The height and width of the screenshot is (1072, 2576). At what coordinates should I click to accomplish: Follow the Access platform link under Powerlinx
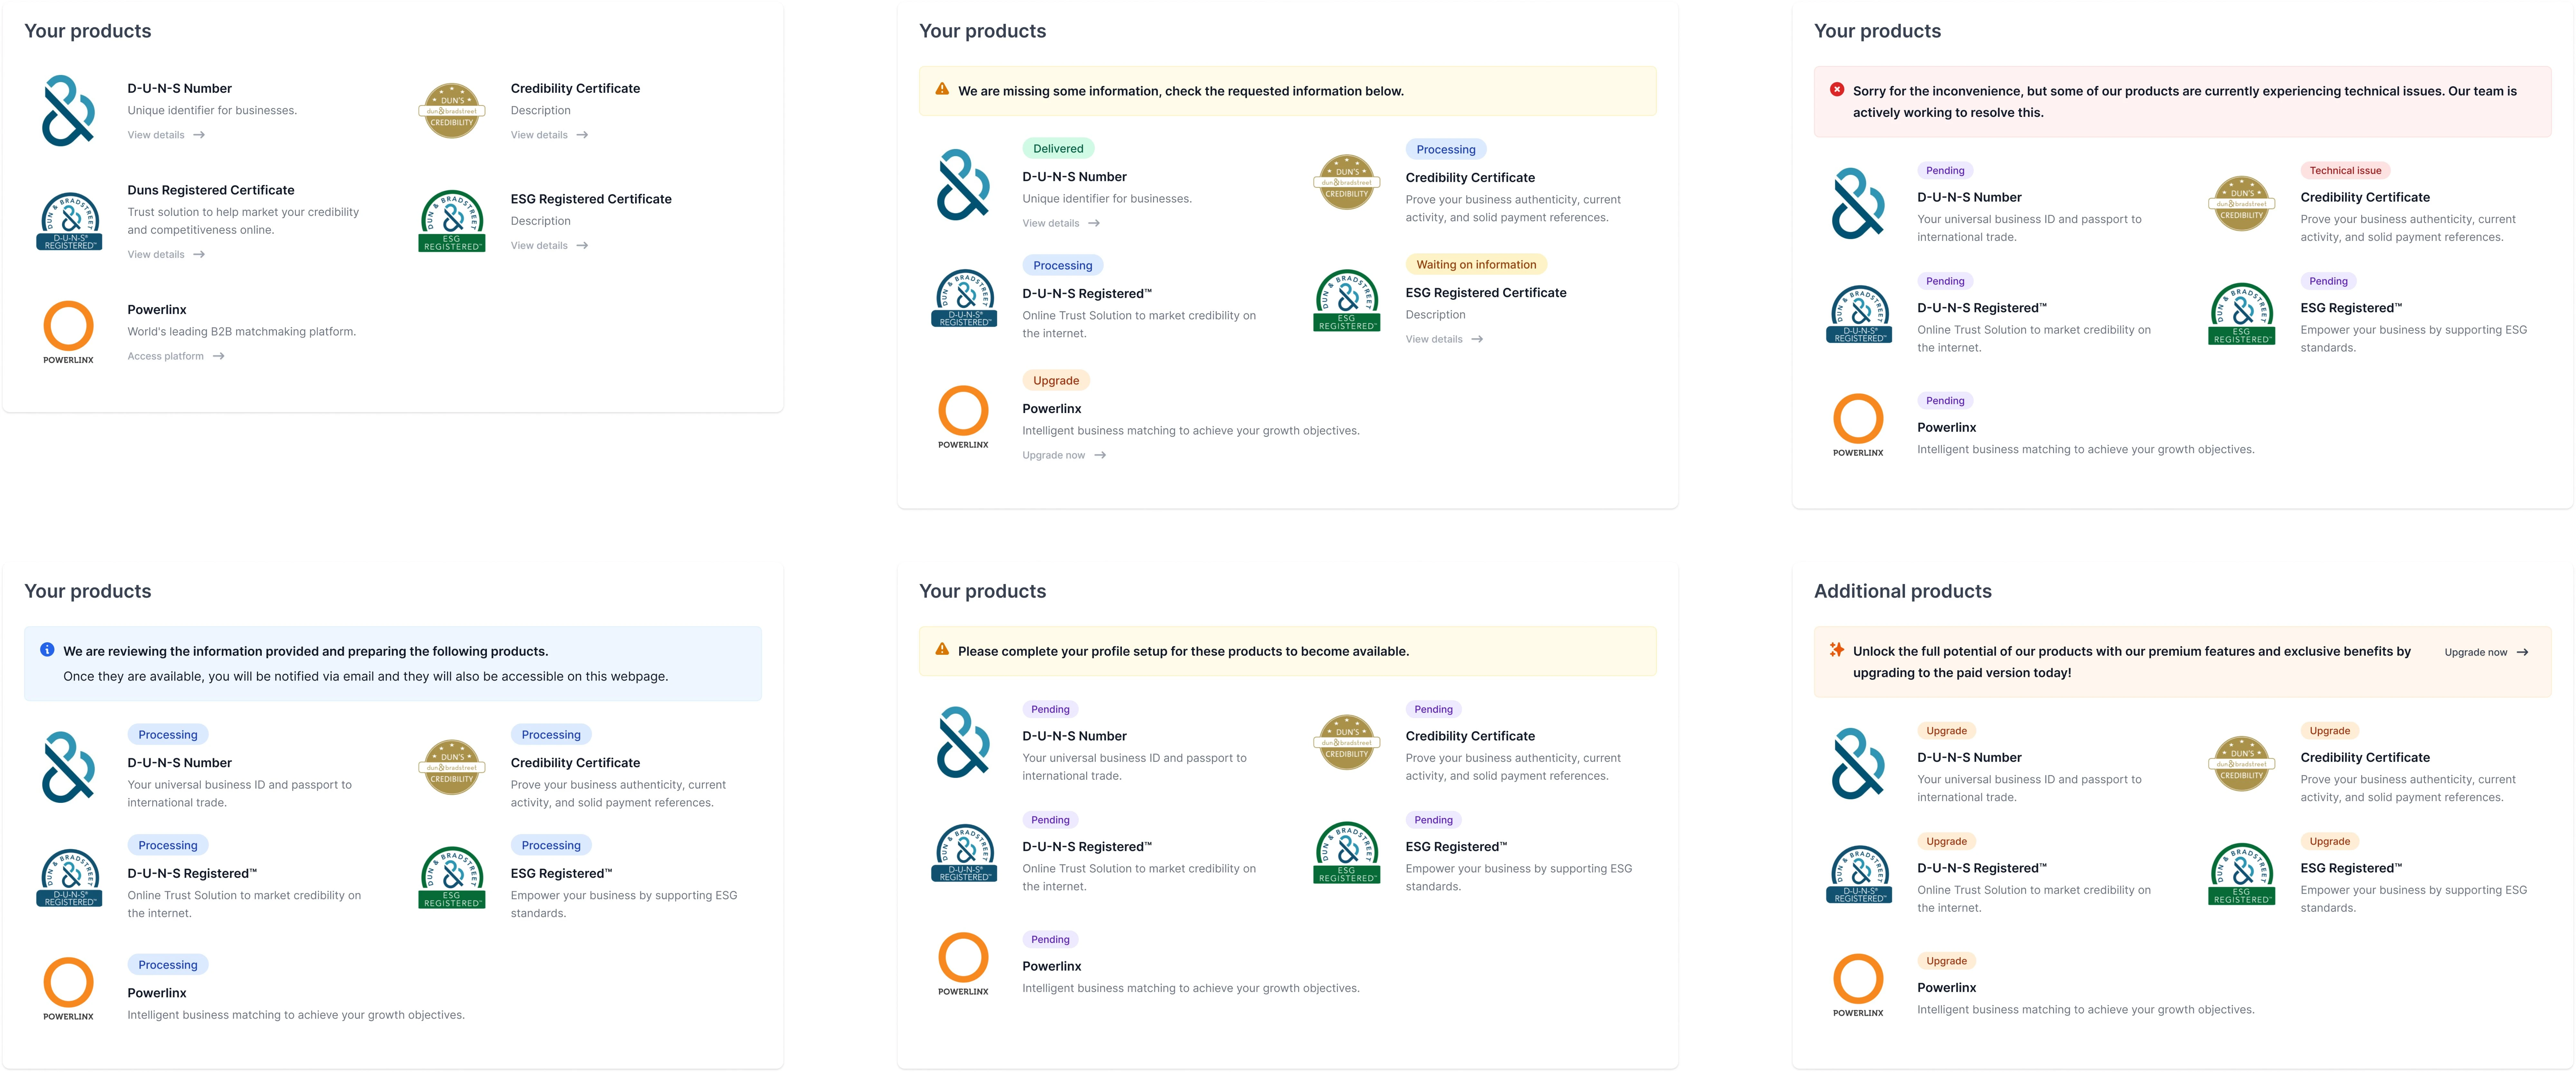(176, 356)
